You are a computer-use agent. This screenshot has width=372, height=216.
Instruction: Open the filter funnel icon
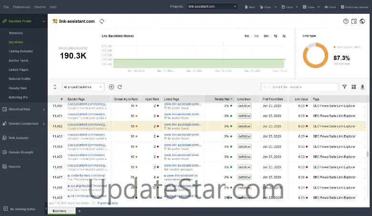[x=344, y=87]
